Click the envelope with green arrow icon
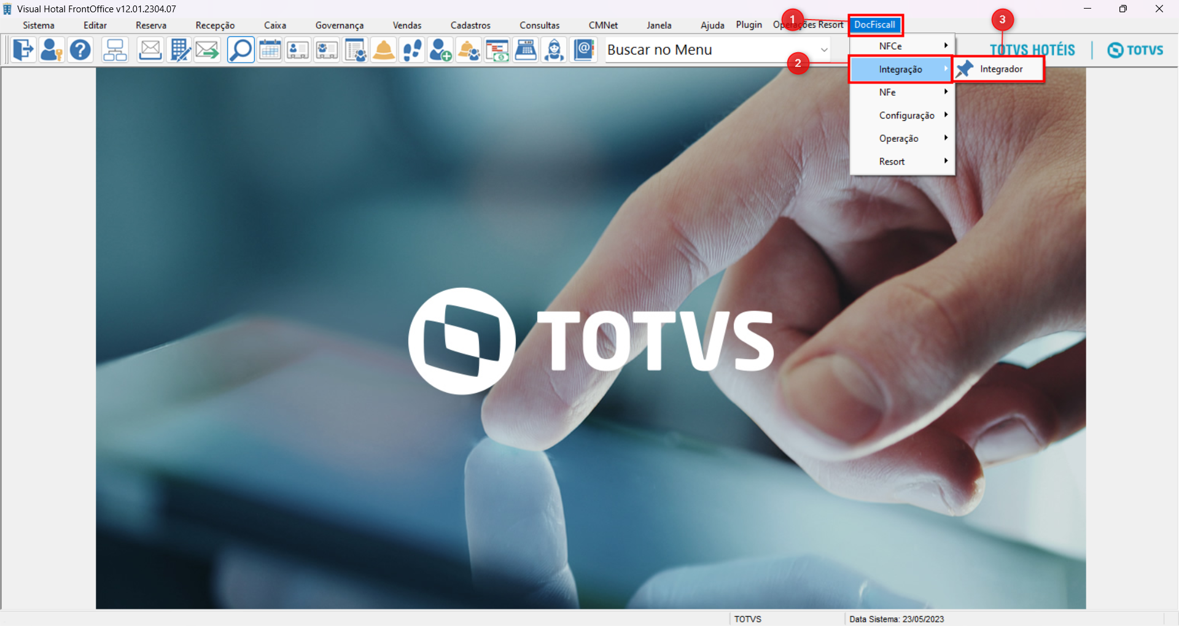Screen dimensions: 1179x626 [208, 50]
